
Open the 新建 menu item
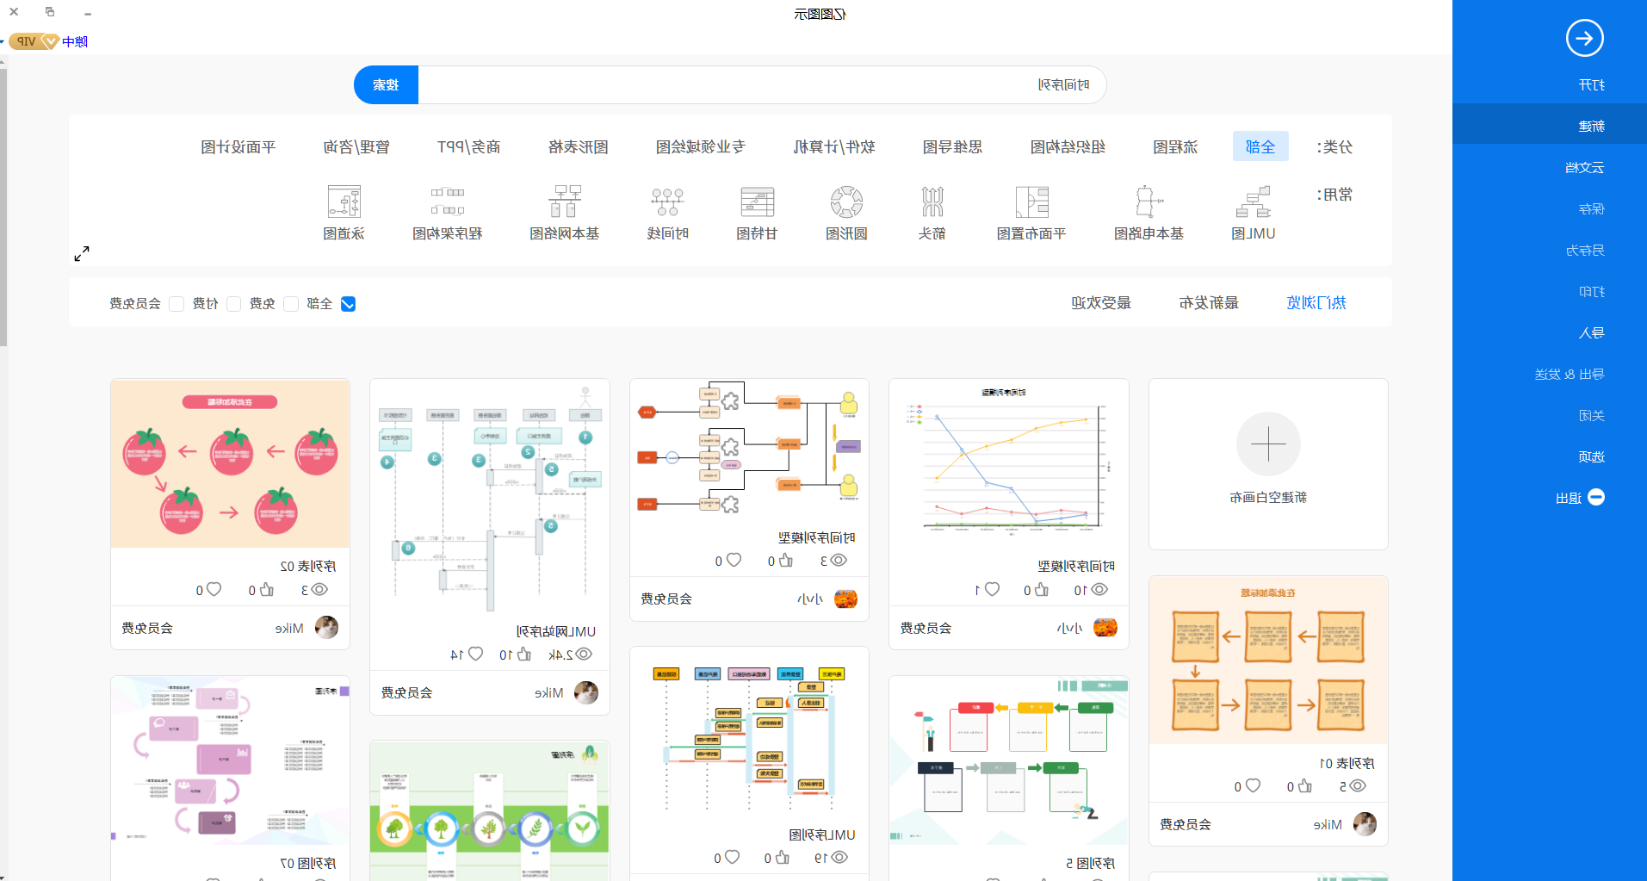1549,126
